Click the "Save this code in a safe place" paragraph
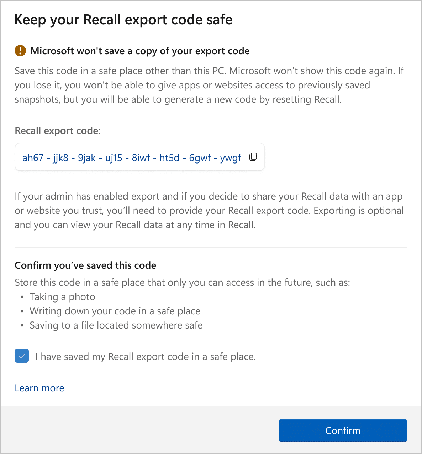Image resolution: width=422 pixels, height=454 pixels. click(x=209, y=85)
